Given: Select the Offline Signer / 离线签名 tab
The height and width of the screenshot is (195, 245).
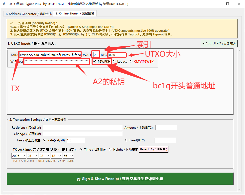Looking at the screenshot, I should click(x=75, y=13).
